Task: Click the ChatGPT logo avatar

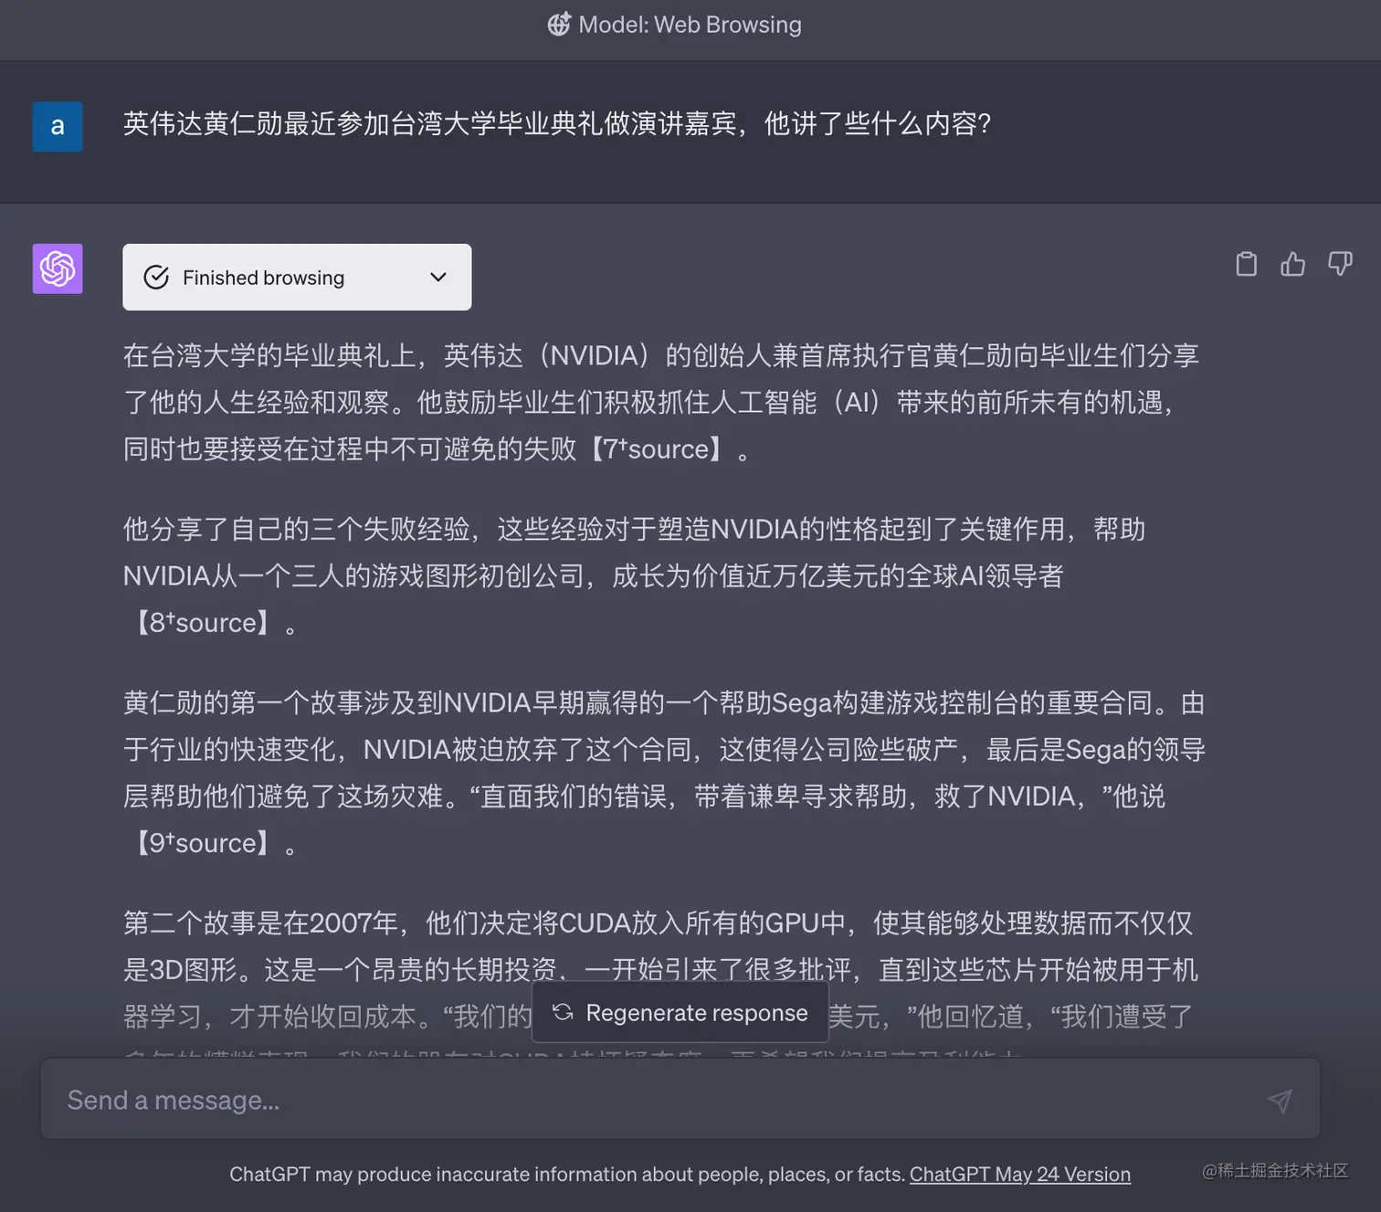Action: [x=58, y=269]
